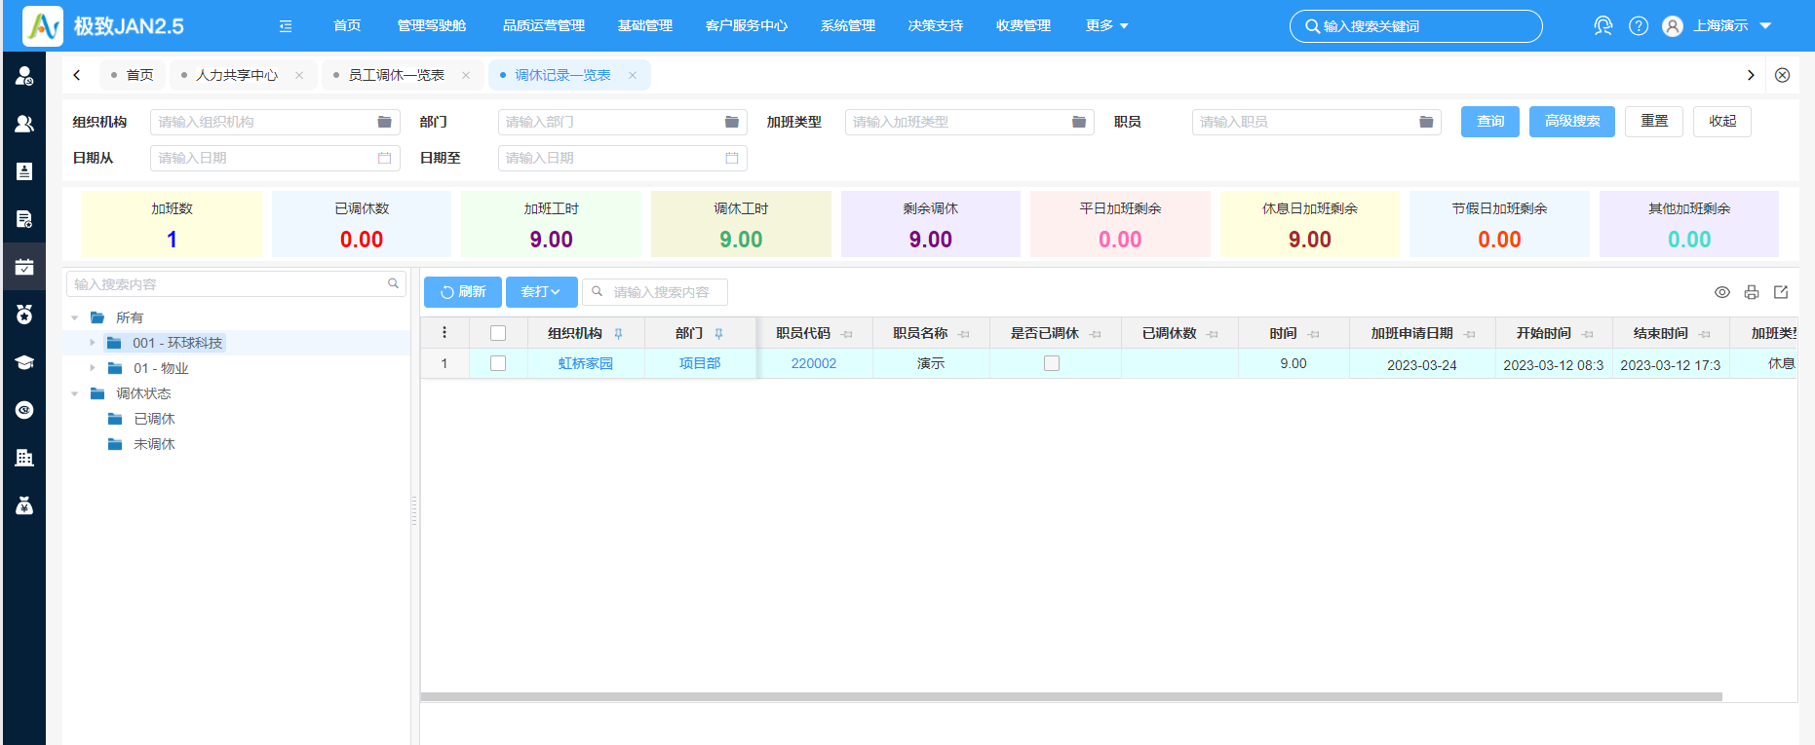Click the tabs scroll-left arrow
Screen dimensions: 1815x745
(77, 75)
